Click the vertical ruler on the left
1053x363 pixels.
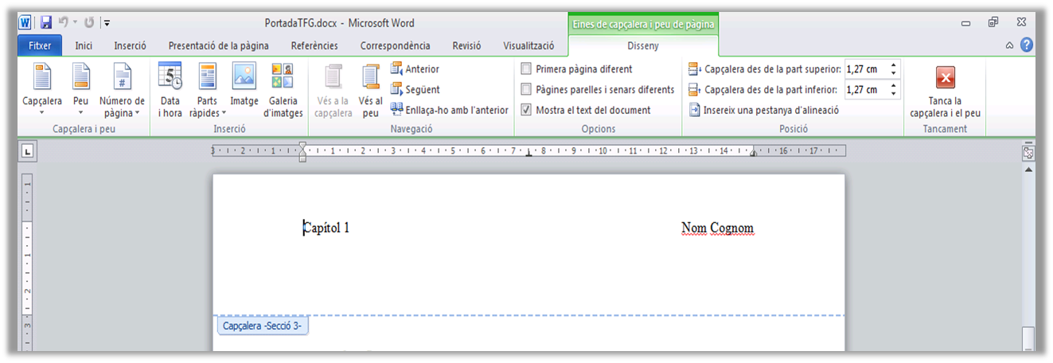27,263
